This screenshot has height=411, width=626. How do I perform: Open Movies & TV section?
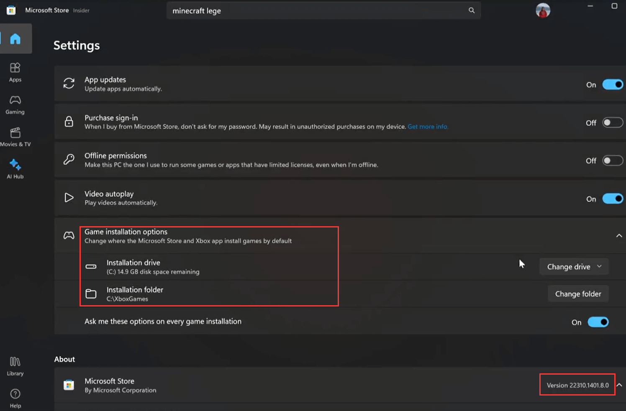click(15, 137)
